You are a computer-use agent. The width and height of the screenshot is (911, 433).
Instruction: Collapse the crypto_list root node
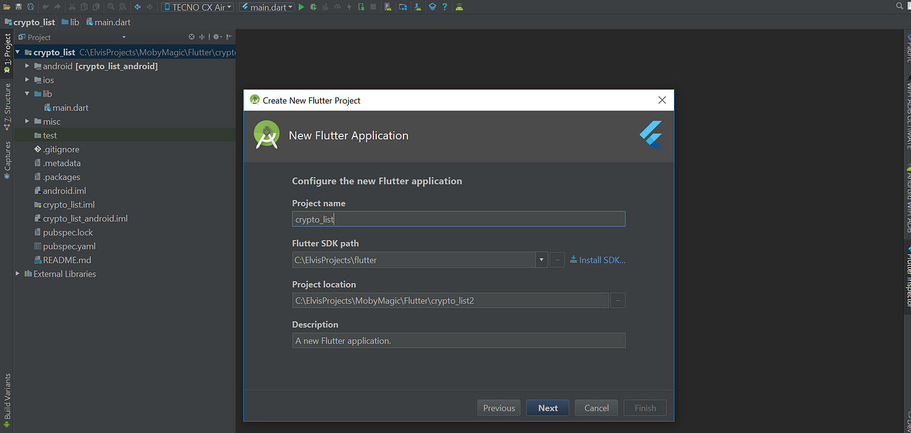point(18,52)
